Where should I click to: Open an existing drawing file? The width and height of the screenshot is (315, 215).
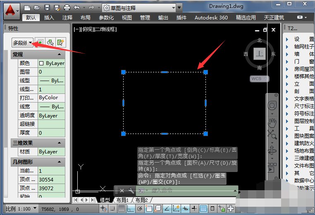[37, 8]
